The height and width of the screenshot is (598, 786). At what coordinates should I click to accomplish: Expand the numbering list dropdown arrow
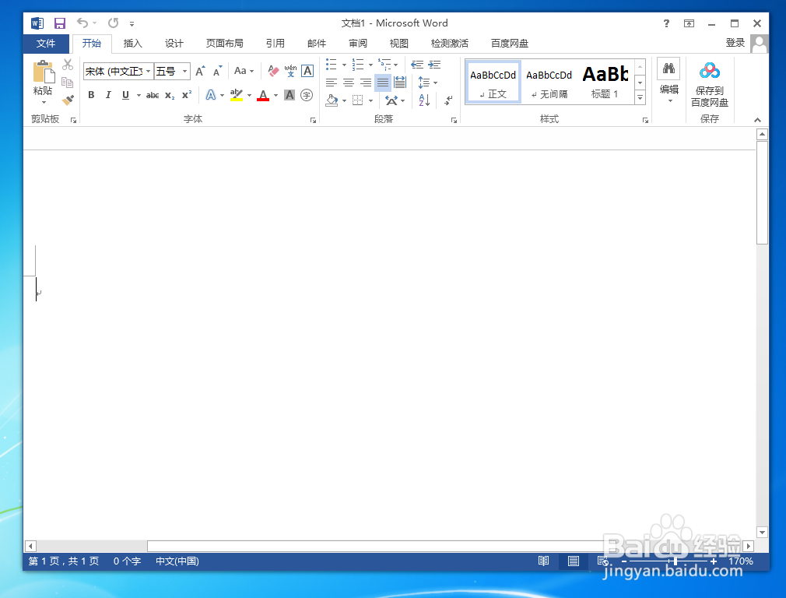click(x=371, y=65)
